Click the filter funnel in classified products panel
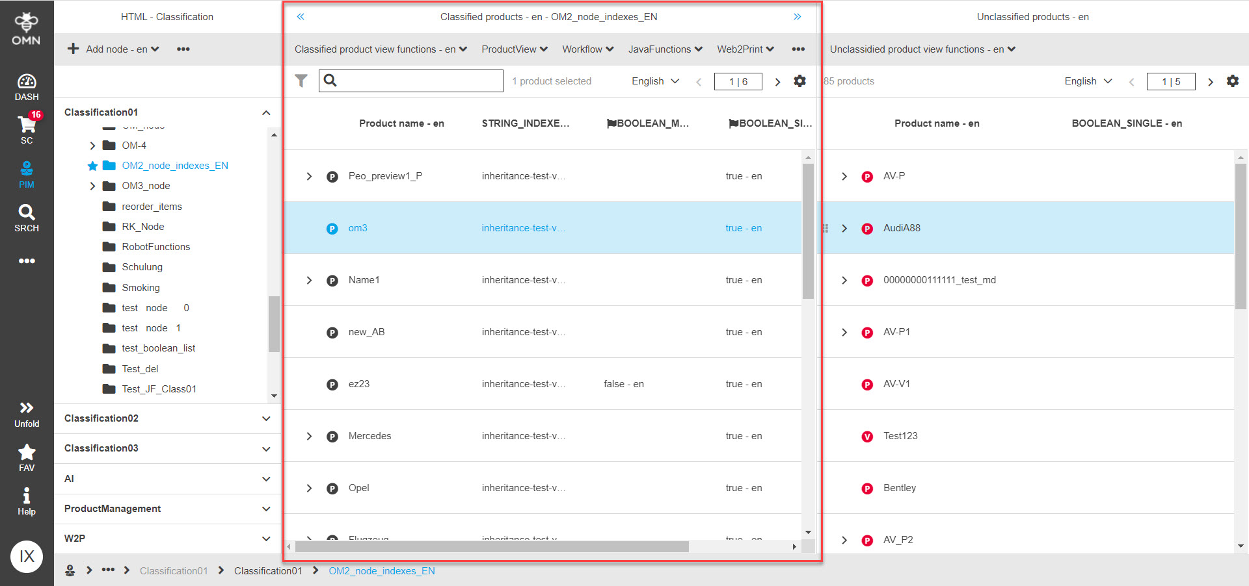1249x586 pixels. click(x=301, y=81)
